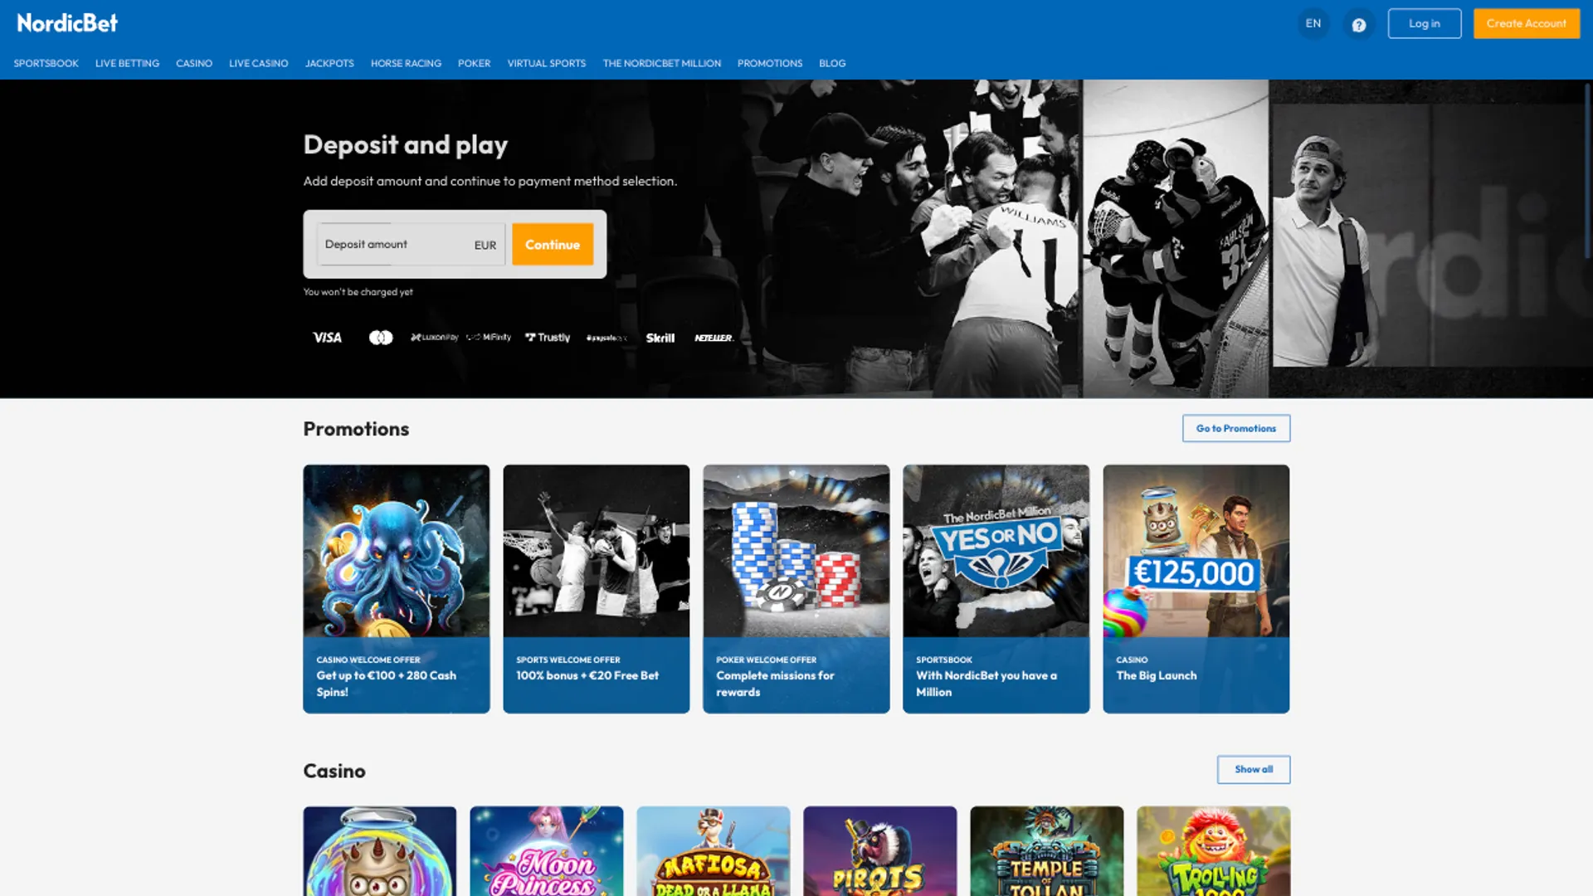Pick the paysafecard payment icon
This screenshot has height=896, width=1593.
click(x=607, y=338)
